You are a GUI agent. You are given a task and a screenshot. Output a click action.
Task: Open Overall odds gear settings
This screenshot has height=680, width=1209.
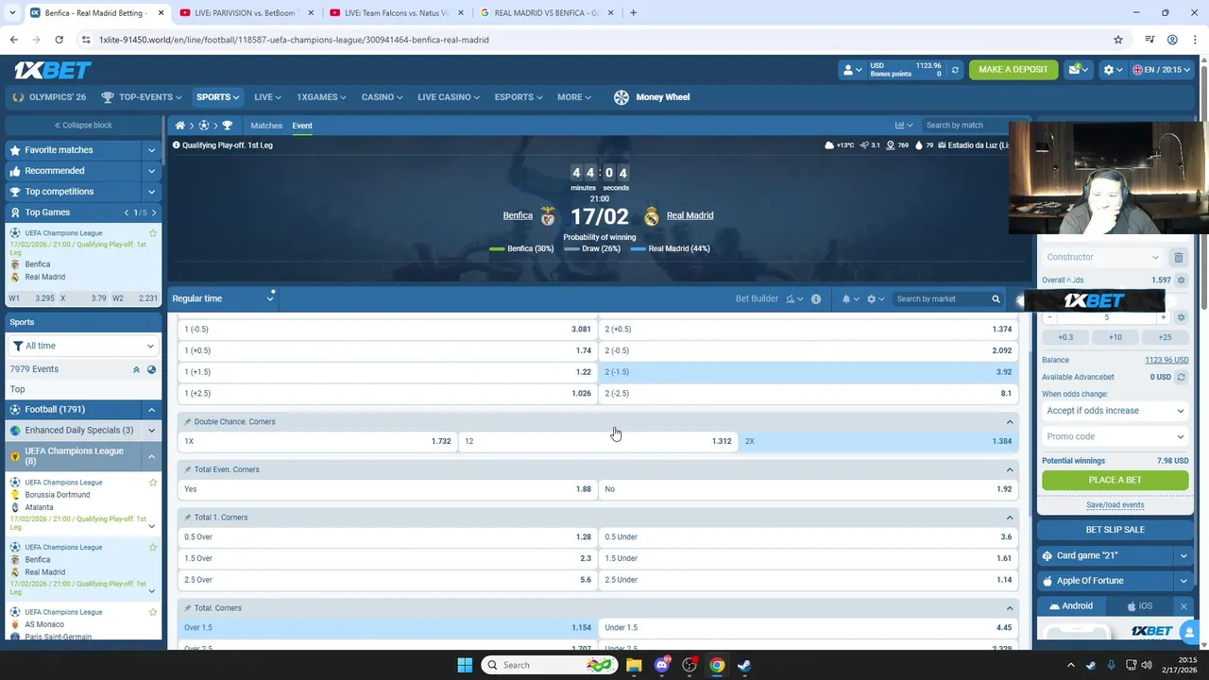tap(1181, 280)
